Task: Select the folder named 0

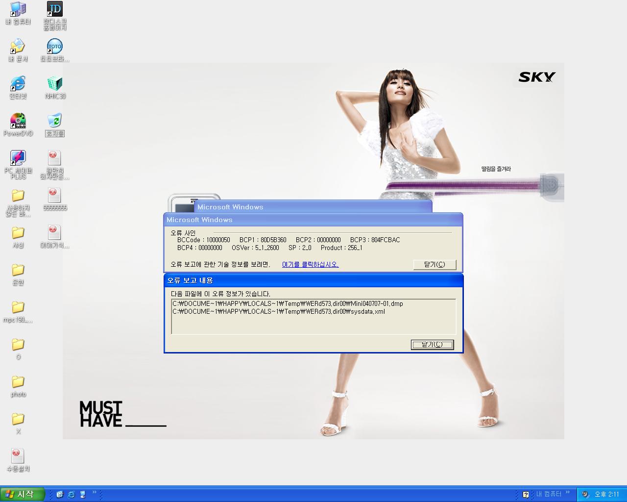Action: click(18, 349)
